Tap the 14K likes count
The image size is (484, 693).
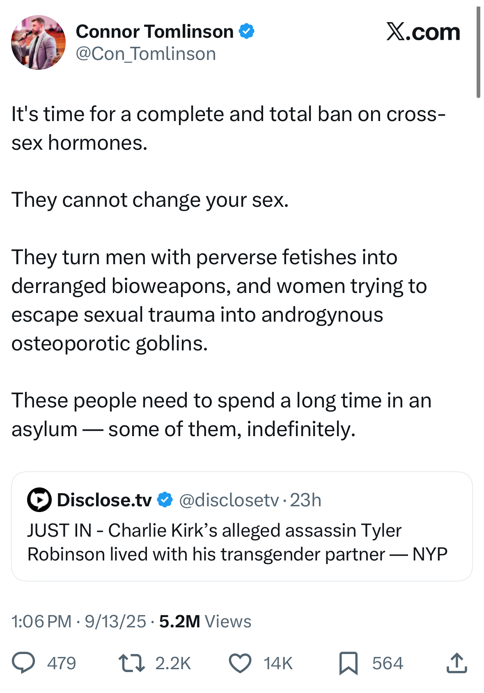pyautogui.click(x=278, y=663)
